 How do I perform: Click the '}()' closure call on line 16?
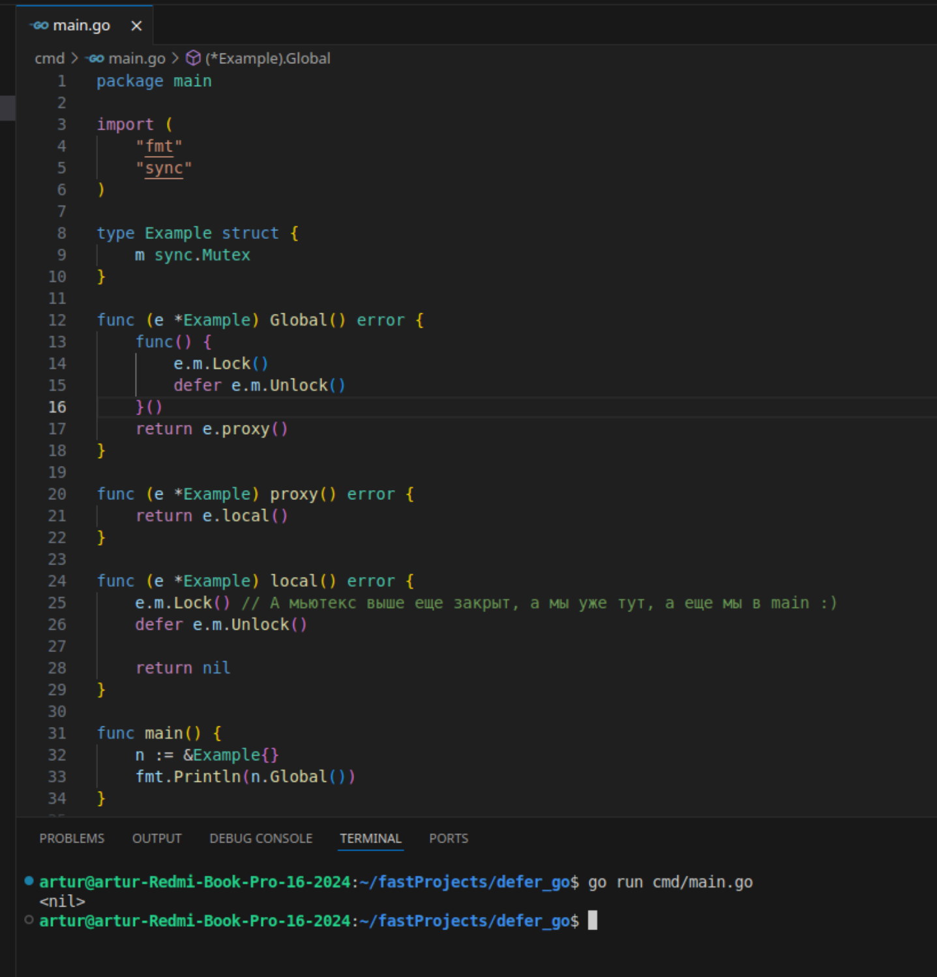(x=149, y=407)
